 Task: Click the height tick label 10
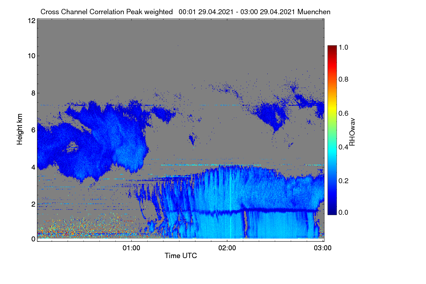(31, 56)
